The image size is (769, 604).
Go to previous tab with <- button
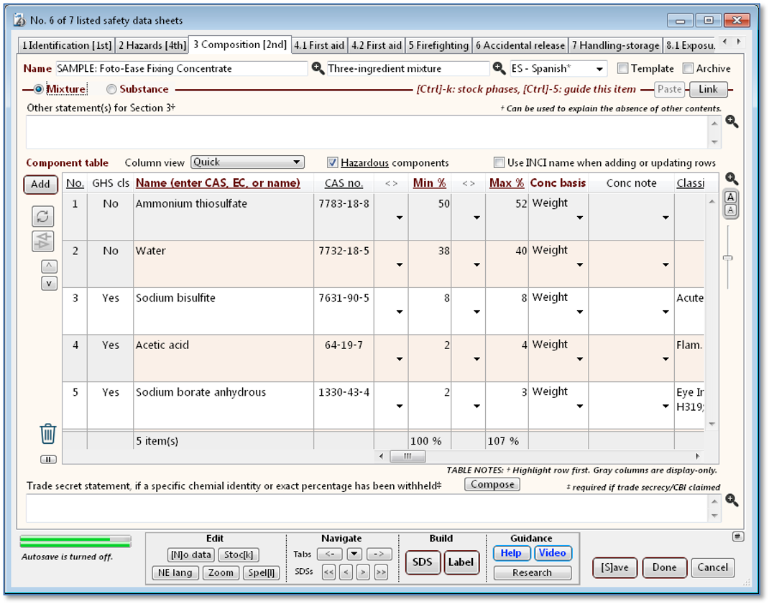tap(330, 554)
